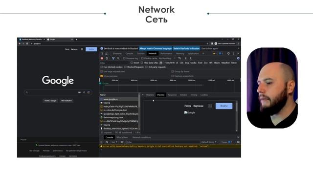Click the console live expression eye icon

pyautogui.click(x=122, y=142)
